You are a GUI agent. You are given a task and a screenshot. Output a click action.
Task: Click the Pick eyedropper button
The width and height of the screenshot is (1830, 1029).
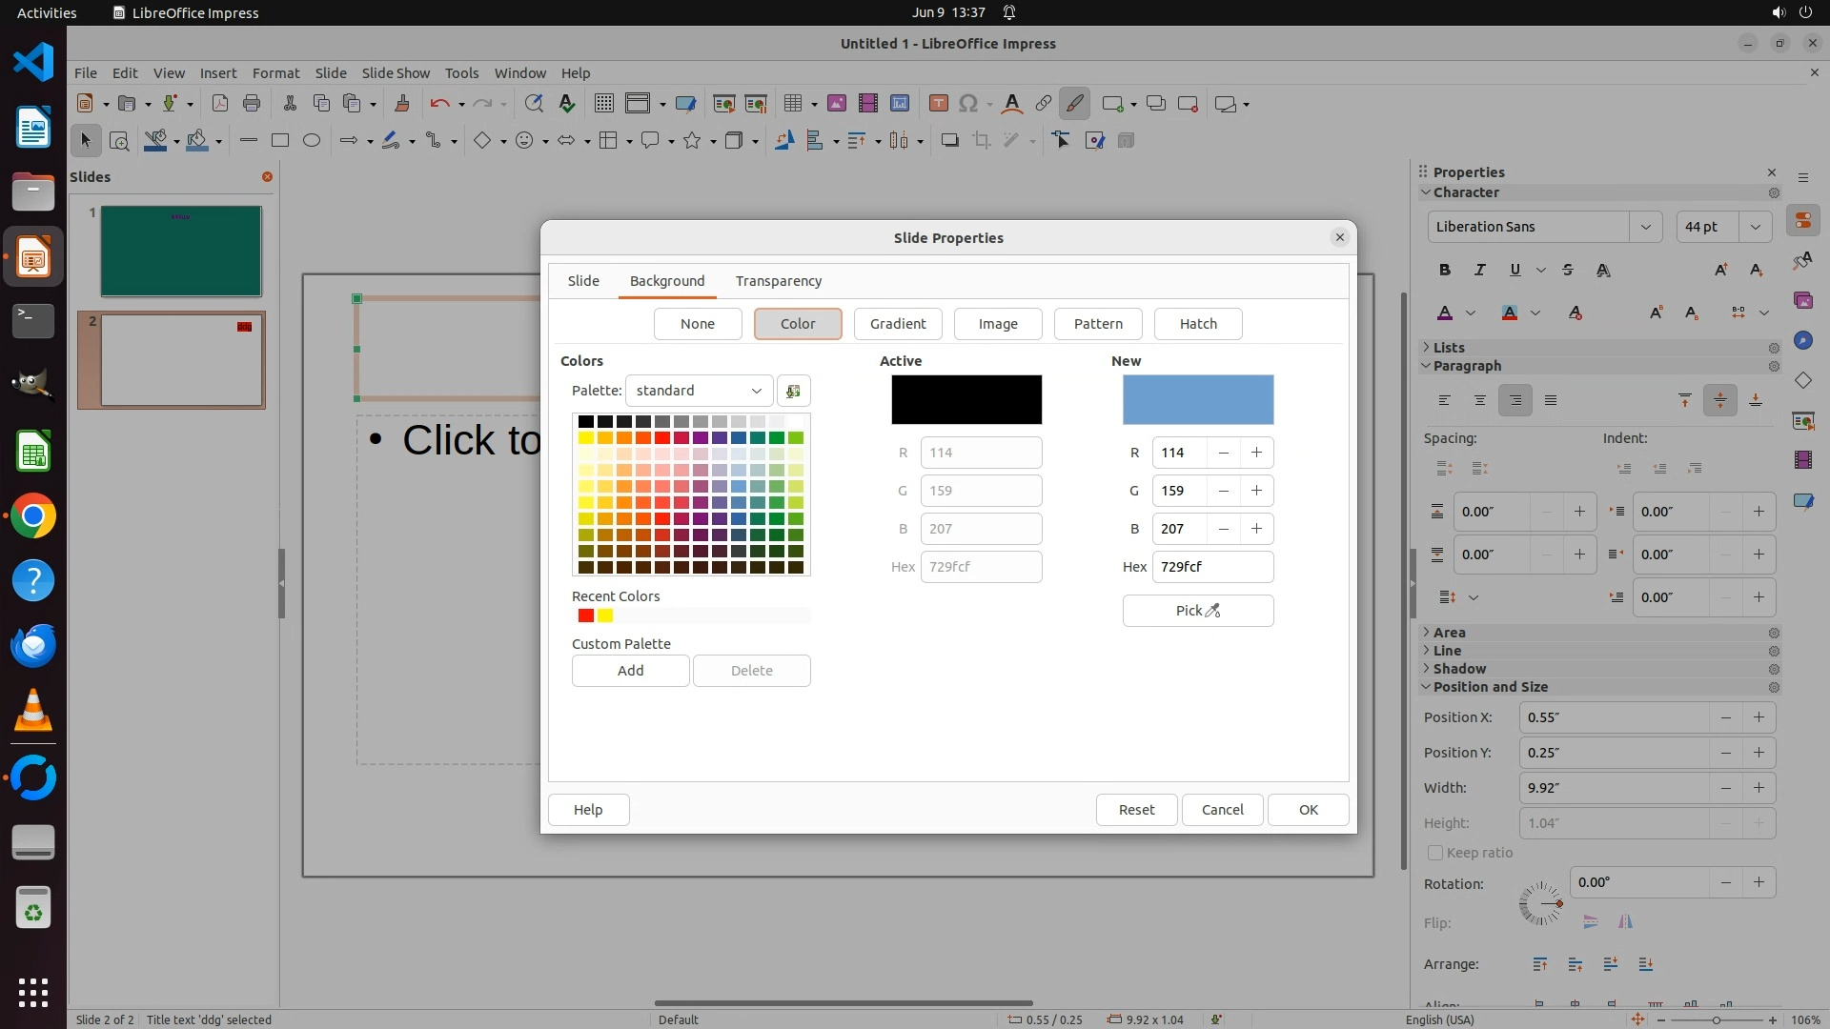click(x=1197, y=611)
